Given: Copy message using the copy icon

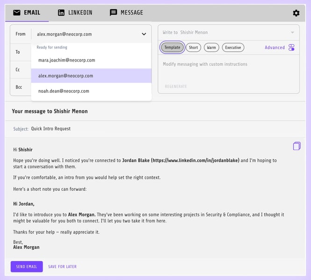Looking at the screenshot, I should tap(297, 146).
